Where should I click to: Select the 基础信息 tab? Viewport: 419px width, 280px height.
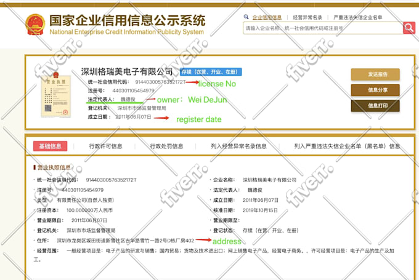click(x=51, y=146)
